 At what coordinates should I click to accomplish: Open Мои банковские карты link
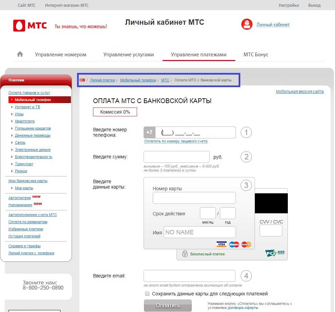[x=28, y=181]
